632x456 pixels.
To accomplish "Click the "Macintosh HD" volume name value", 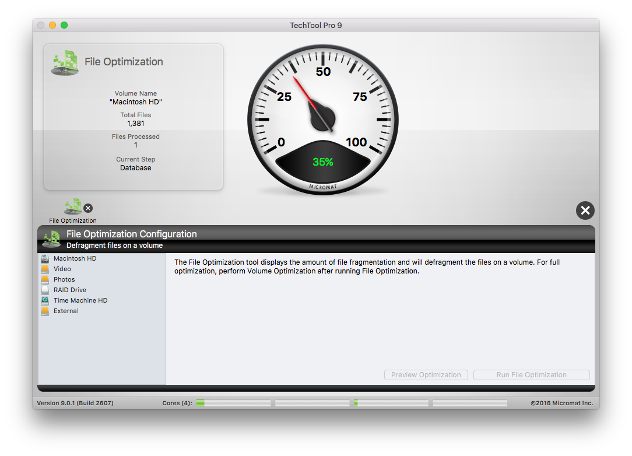I will [x=136, y=102].
